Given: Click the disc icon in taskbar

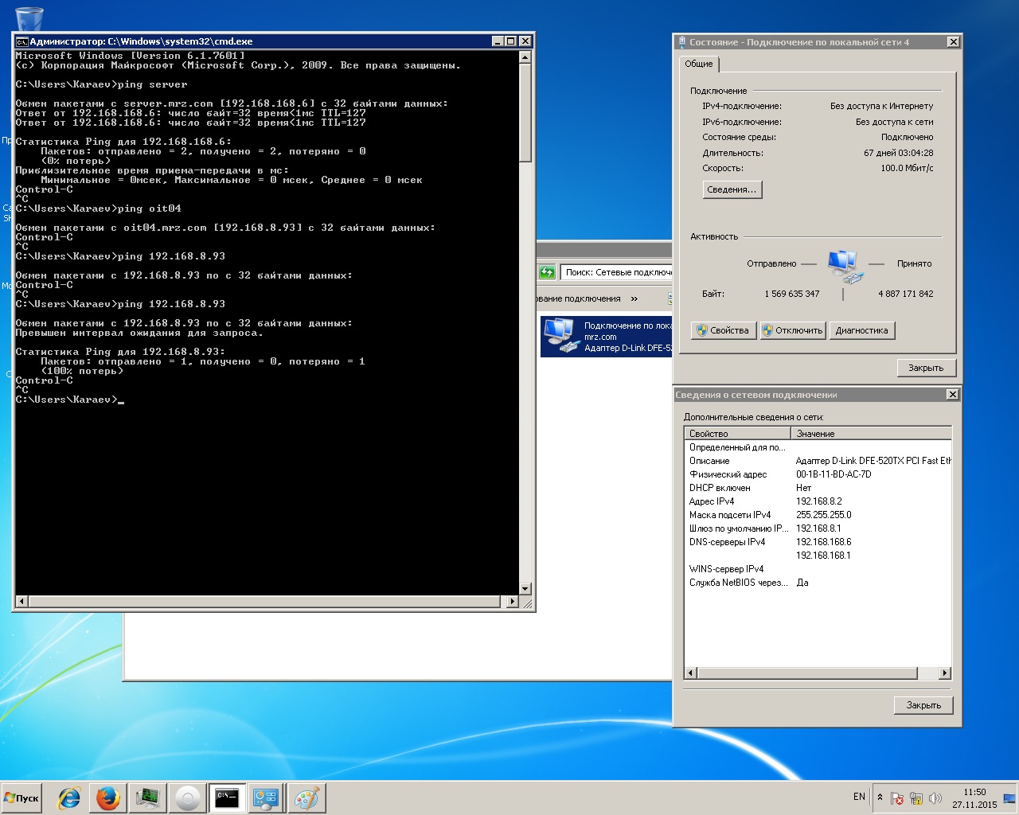Looking at the screenshot, I should point(188,797).
